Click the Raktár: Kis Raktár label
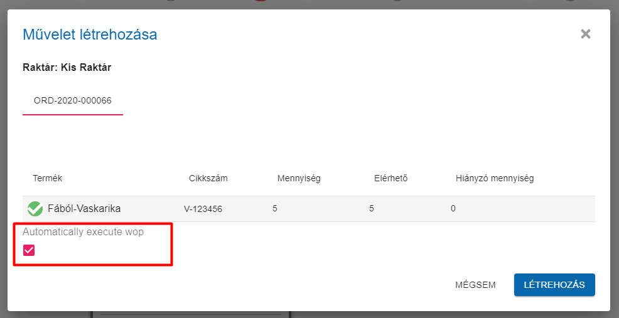Viewport: 619px width, 318px height. coord(67,68)
